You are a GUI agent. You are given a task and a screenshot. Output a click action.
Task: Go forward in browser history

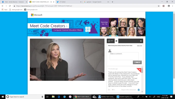pyautogui.click(x=6, y=6)
